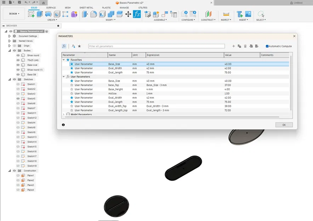Hide the Base oval body

tap(18, 65)
